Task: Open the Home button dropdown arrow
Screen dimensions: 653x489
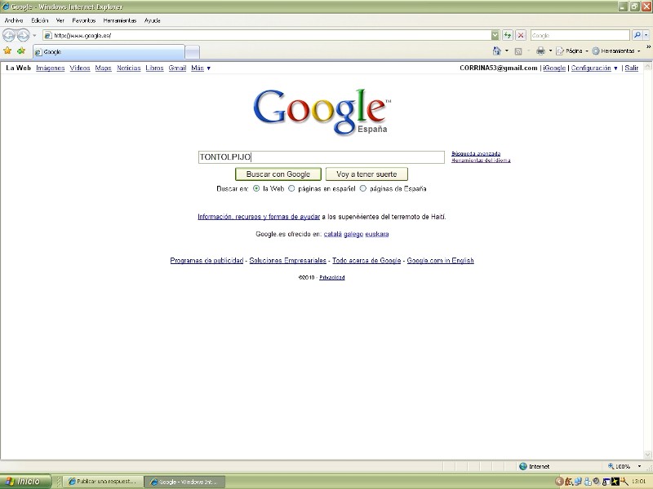Action: [507, 51]
